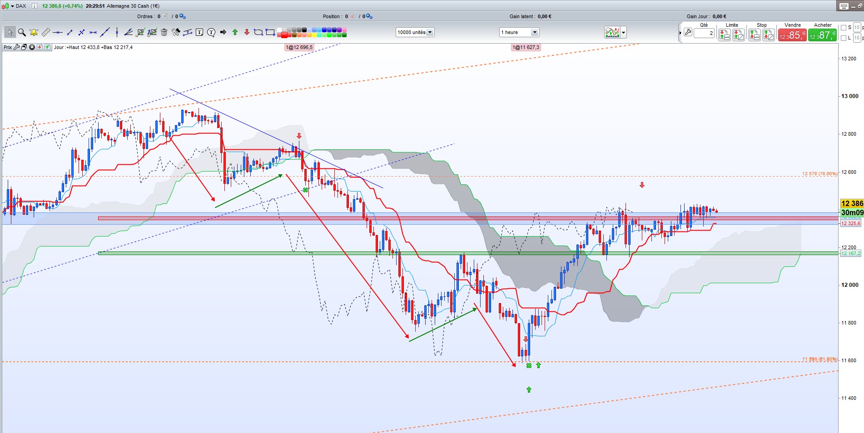Tick the L checkbox

pos(844,38)
